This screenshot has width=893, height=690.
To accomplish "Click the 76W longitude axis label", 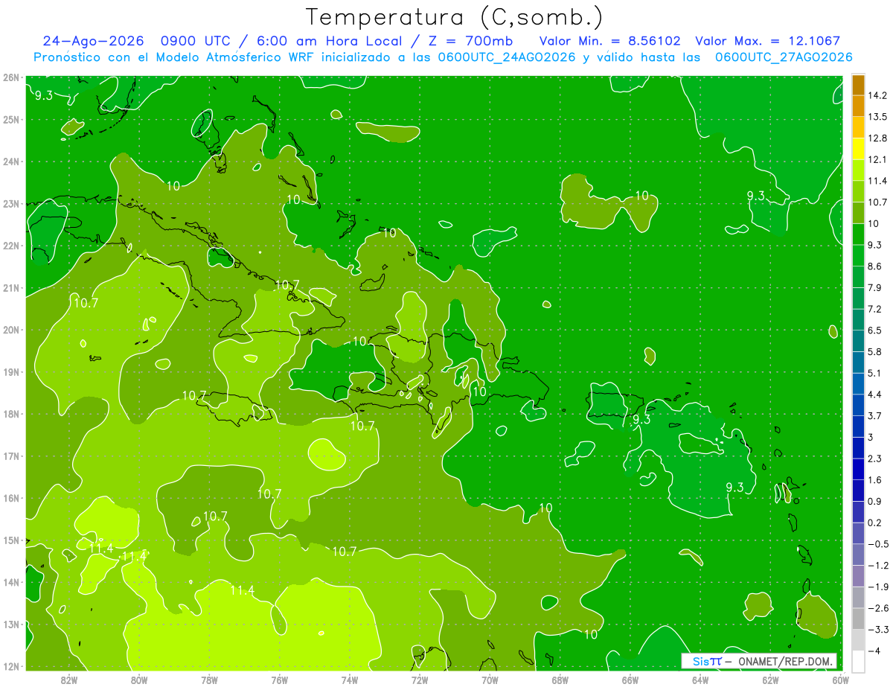I will click(280, 680).
